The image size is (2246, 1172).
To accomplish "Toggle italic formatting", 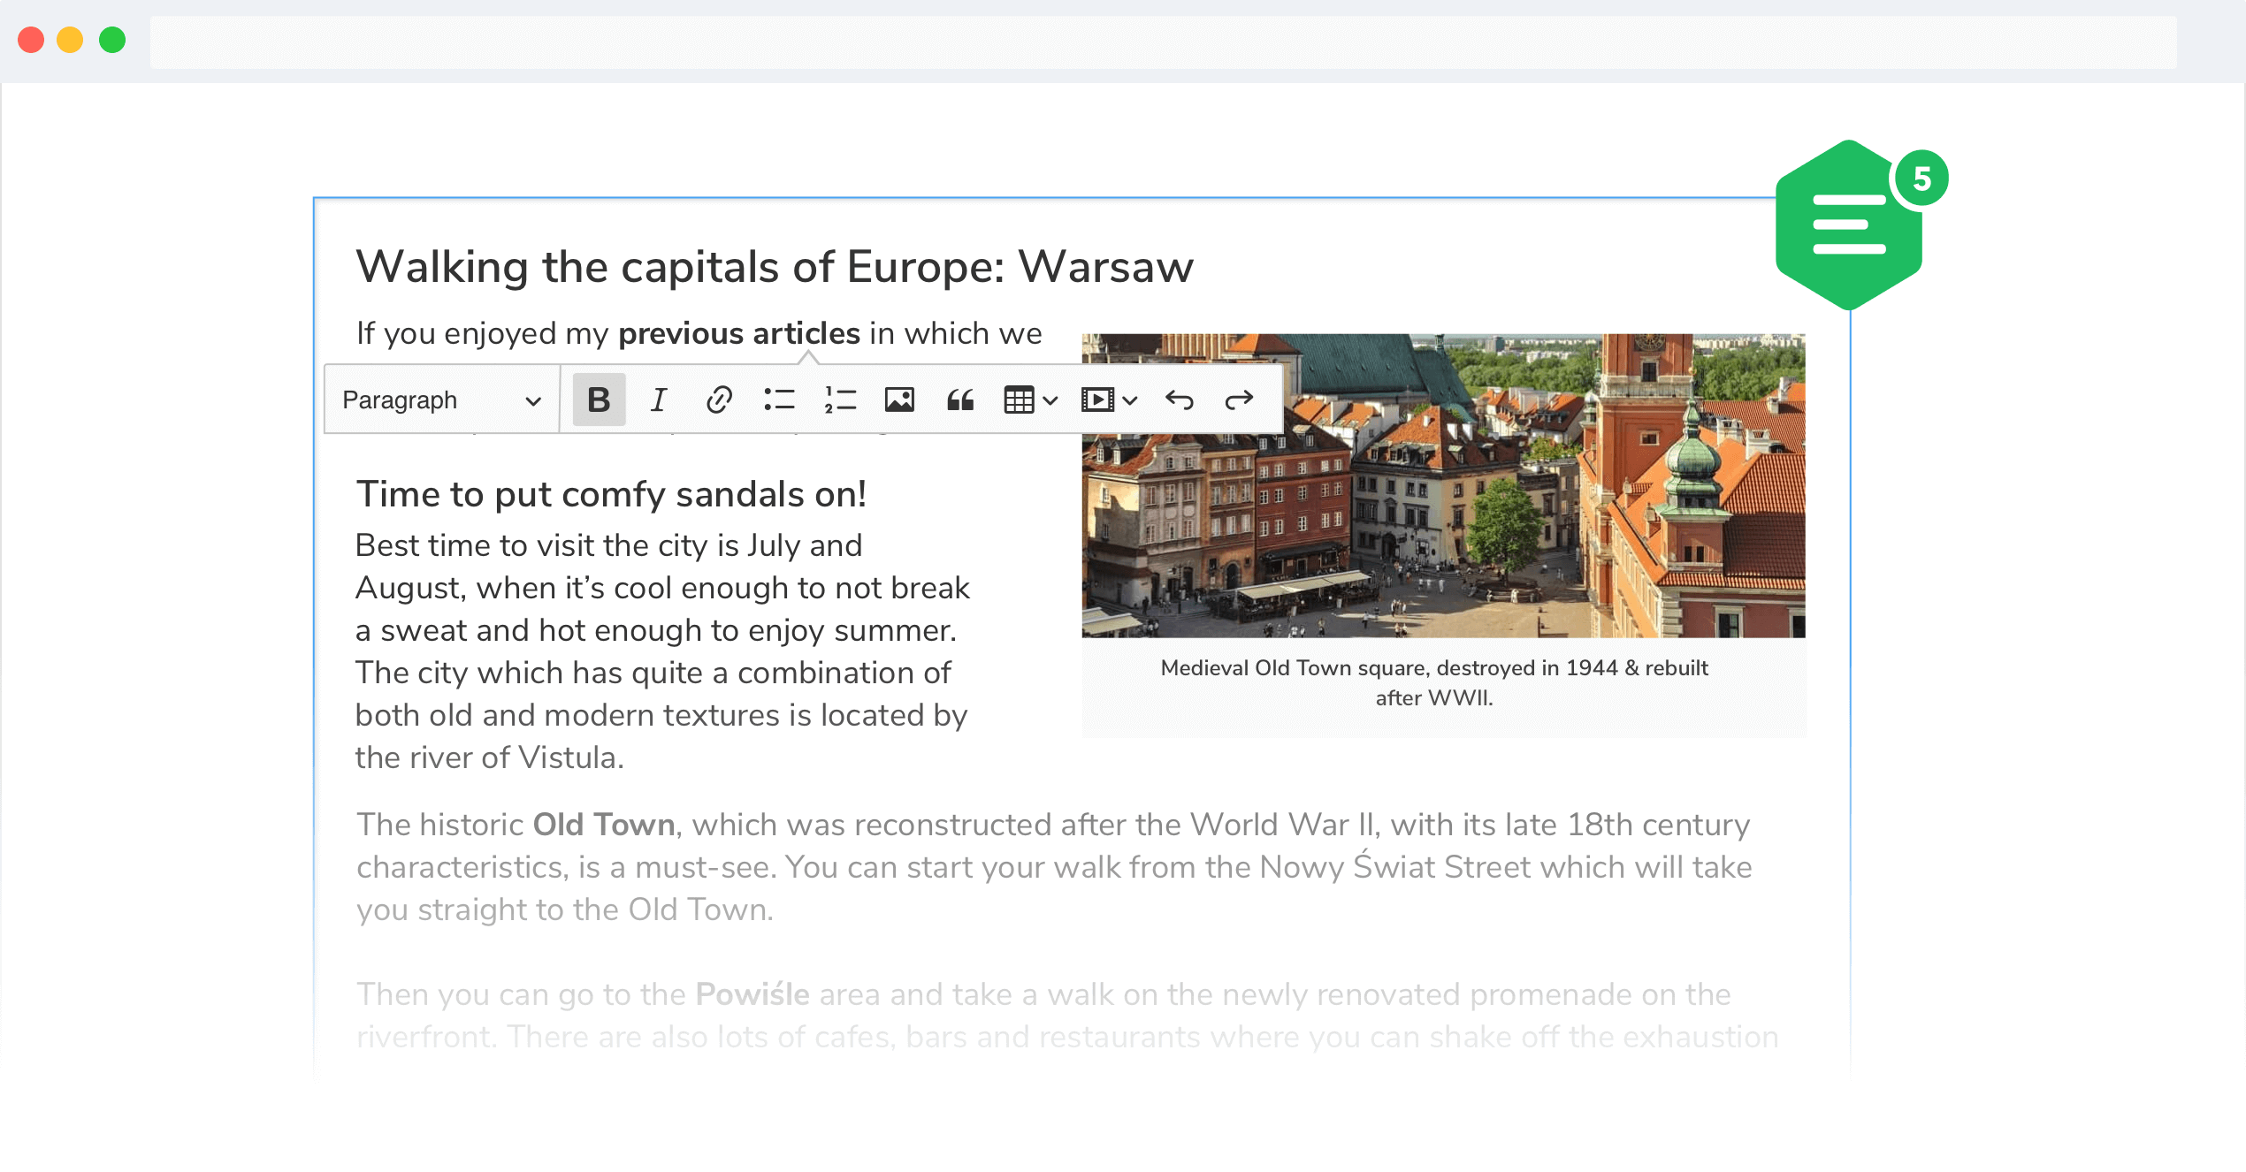I will pos(659,400).
